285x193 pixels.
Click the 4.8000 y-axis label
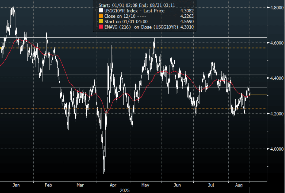(x=277, y=8)
